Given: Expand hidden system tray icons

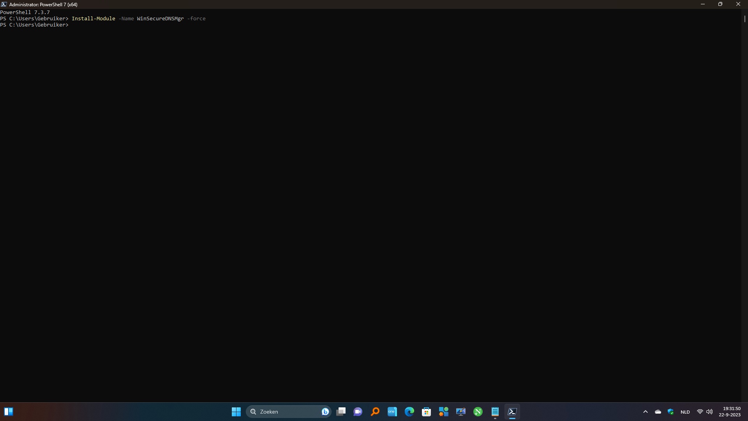Looking at the screenshot, I should [646, 412].
